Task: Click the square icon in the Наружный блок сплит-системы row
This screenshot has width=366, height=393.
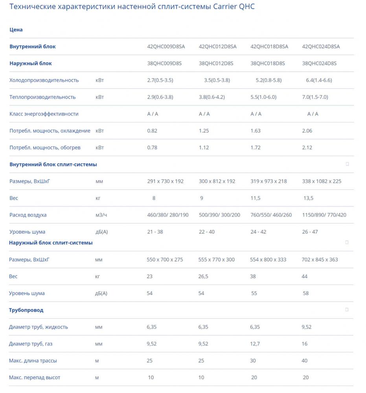Action: click(347, 242)
